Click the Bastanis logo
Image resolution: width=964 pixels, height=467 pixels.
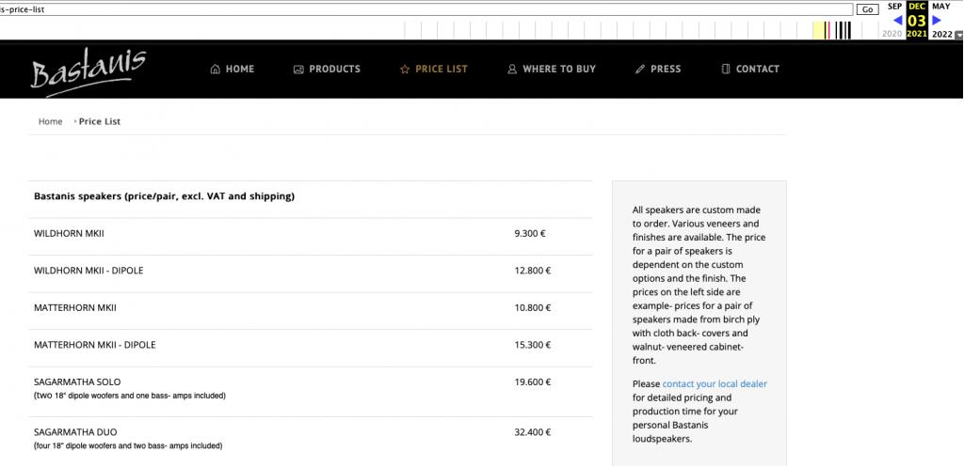click(x=88, y=70)
